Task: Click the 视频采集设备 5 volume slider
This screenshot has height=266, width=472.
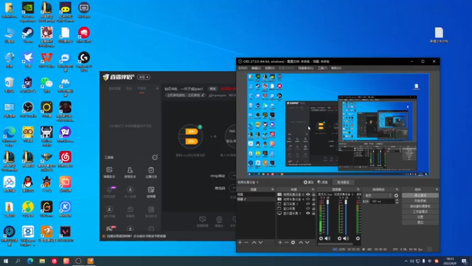Action: (346, 216)
